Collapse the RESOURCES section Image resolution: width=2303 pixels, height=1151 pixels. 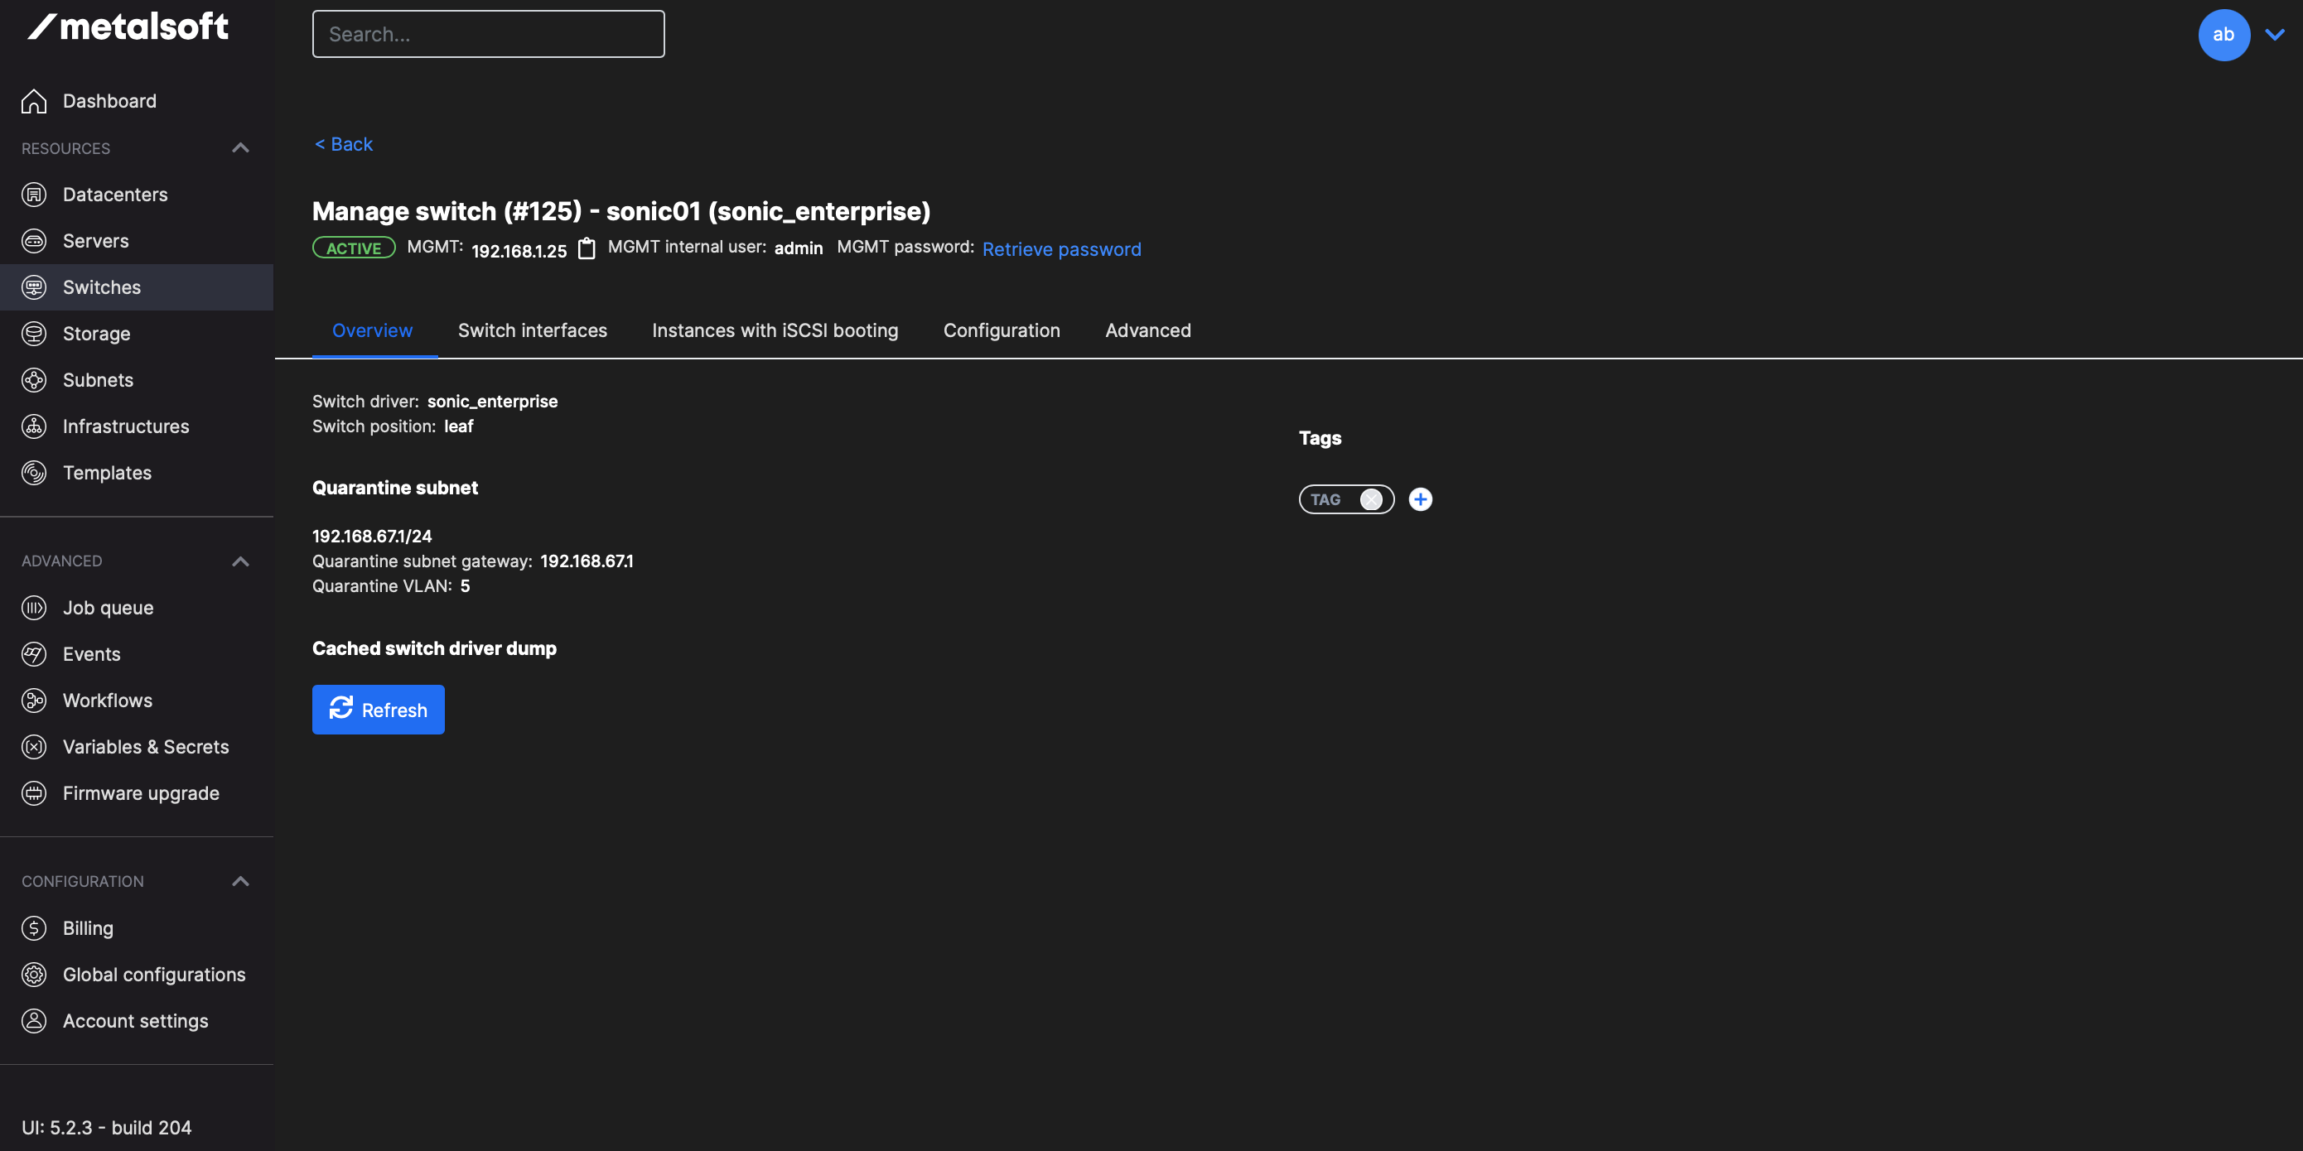(x=239, y=148)
